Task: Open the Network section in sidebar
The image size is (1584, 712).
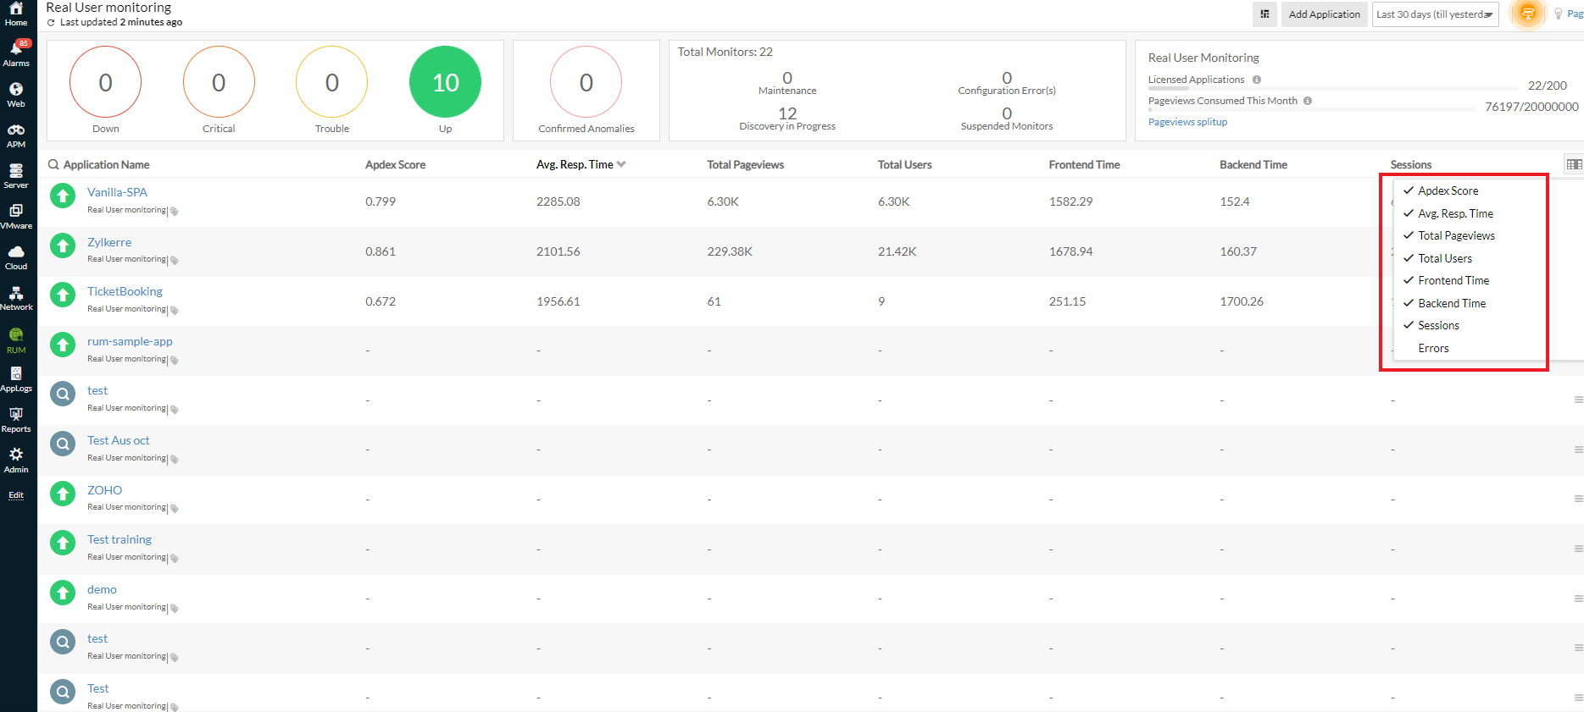Action: [16, 296]
